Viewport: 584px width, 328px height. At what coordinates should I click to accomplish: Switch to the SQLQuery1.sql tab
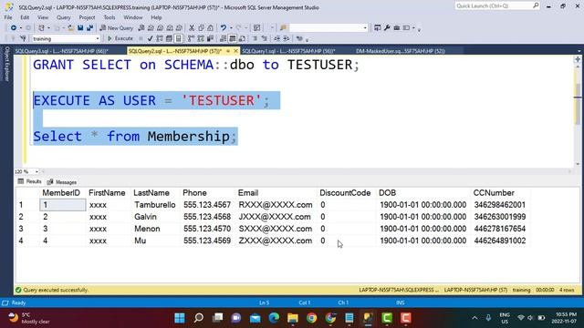coord(288,51)
